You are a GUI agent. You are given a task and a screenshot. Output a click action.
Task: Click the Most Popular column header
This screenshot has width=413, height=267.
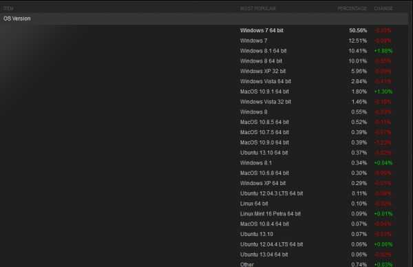pyautogui.click(x=257, y=8)
